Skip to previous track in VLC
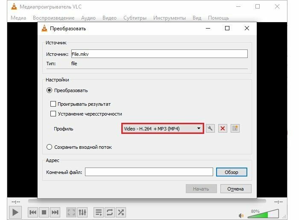Image resolution: width=299 pixels, height=220 pixels. coord(33,212)
